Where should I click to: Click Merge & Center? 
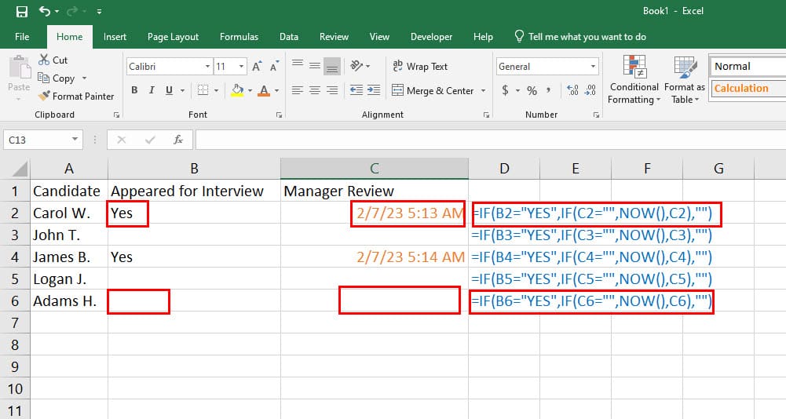point(433,91)
